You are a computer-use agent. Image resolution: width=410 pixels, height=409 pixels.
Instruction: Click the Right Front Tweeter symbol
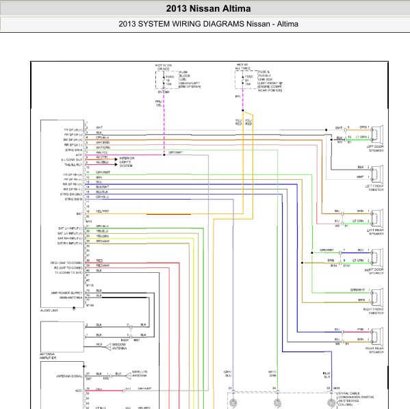(x=377, y=298)
